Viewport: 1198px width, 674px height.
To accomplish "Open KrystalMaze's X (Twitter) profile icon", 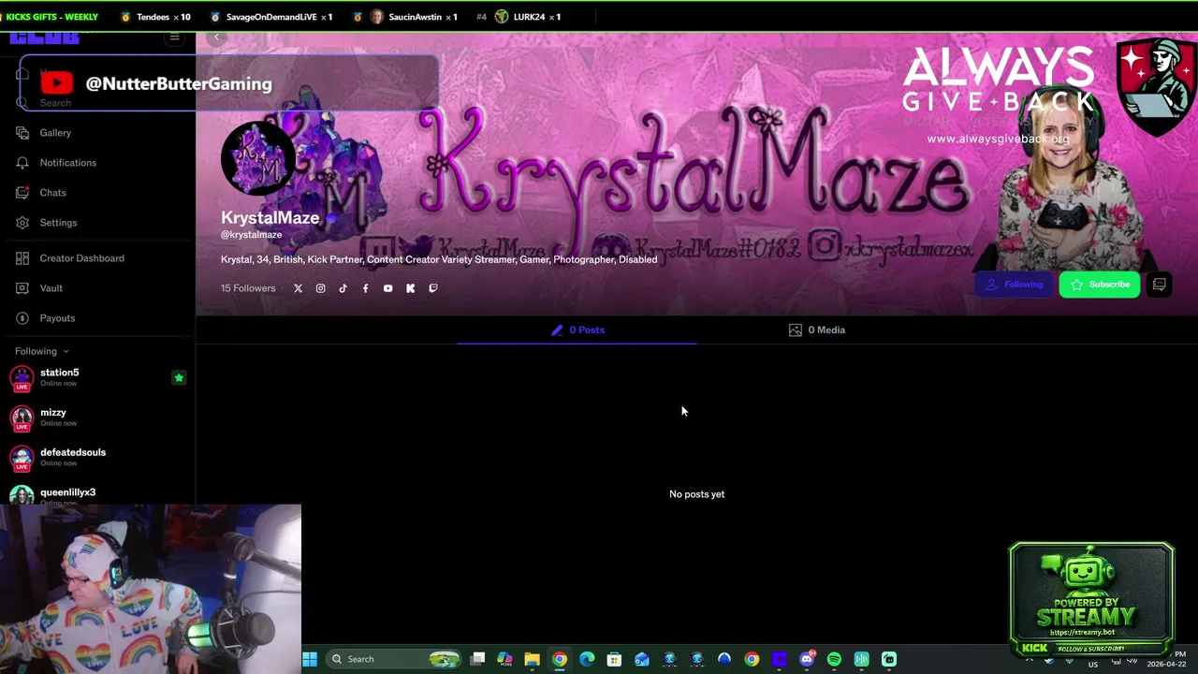I will [298, 288].
